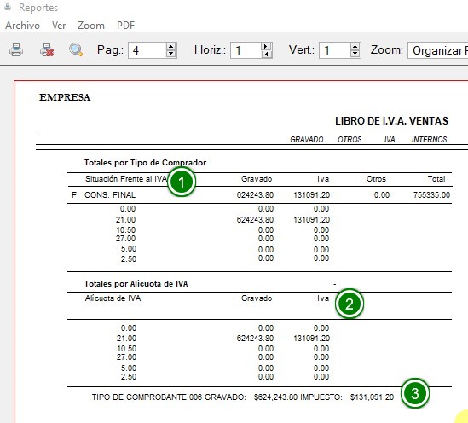Open the Ver menu

(x=59, y=26)
